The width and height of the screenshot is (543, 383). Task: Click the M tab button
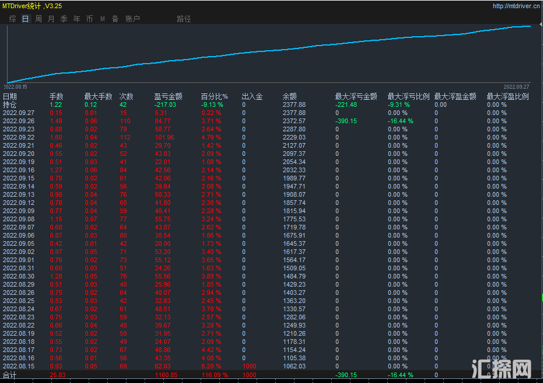tap(103, 19)
